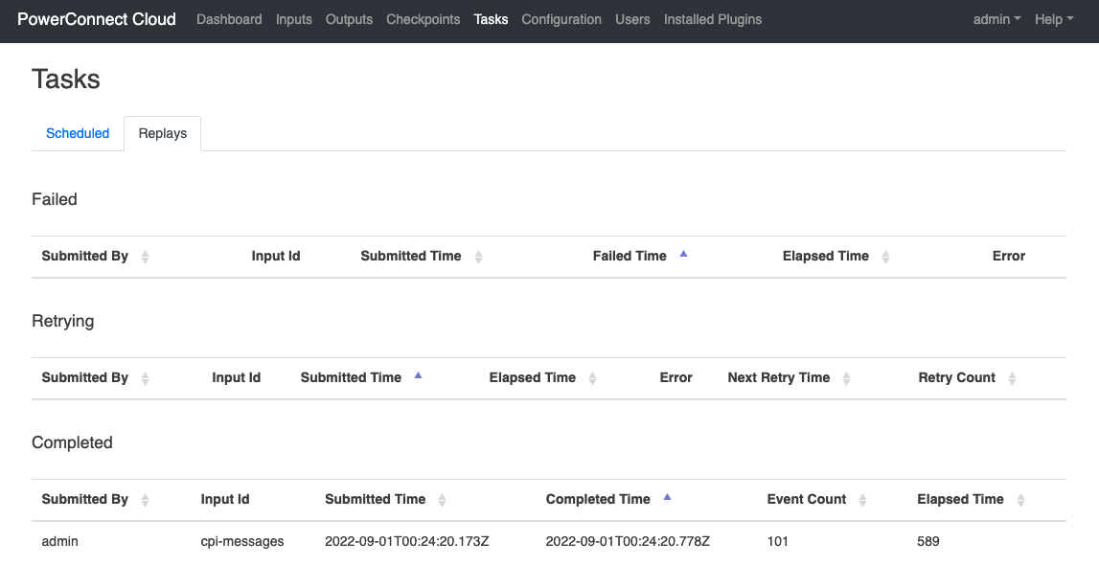The height and width of the screenshot is (588, 1099).
Task: Click the PowerConnect Cloud brand link
Action: tap(97, 19)
